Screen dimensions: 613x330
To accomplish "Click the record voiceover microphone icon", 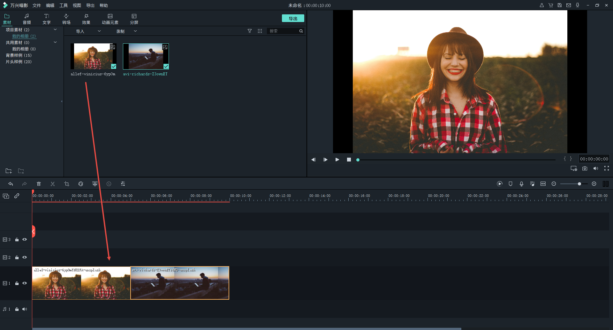I will (521, 184).
